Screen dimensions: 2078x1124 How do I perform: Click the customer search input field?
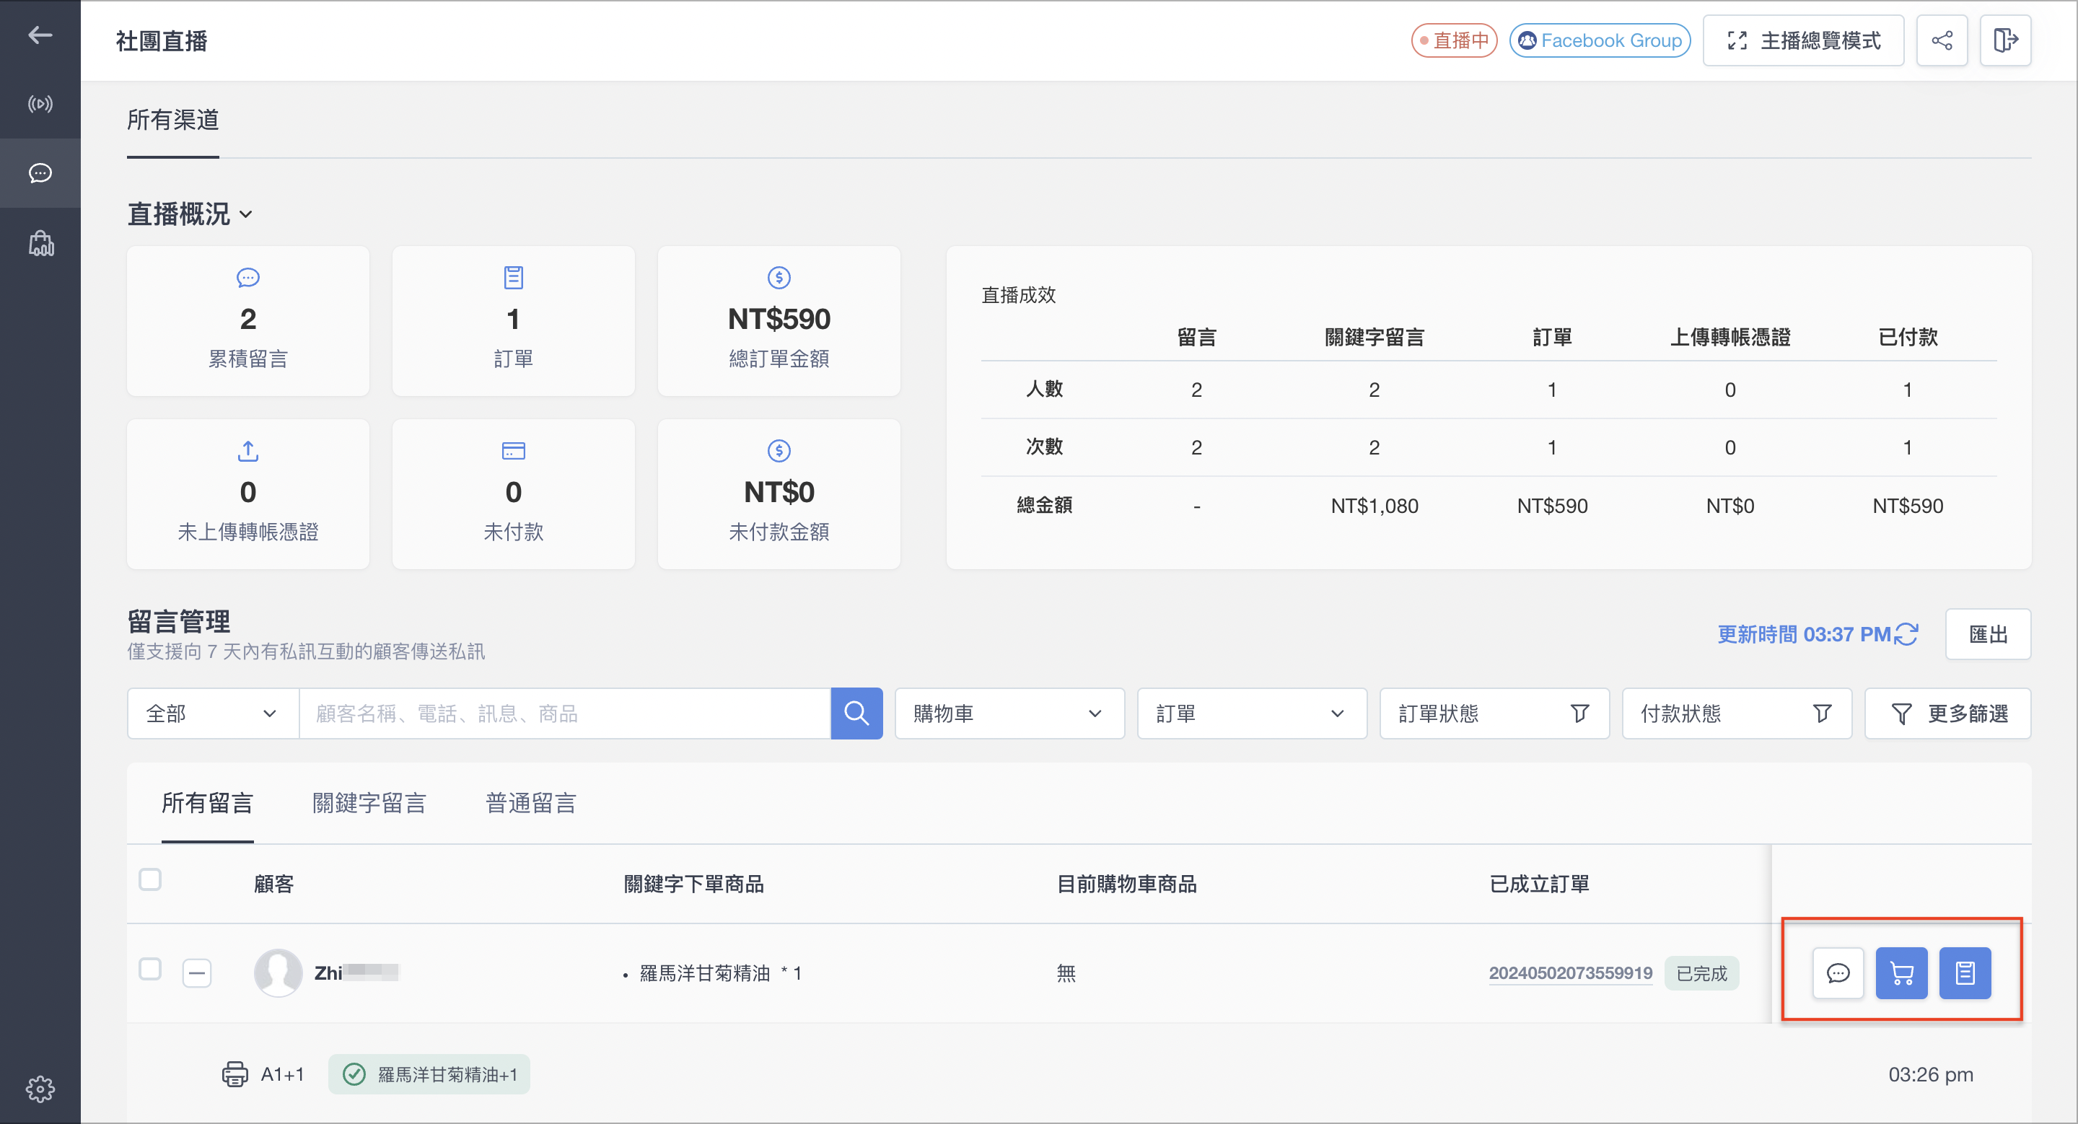(x=565, y=714)
